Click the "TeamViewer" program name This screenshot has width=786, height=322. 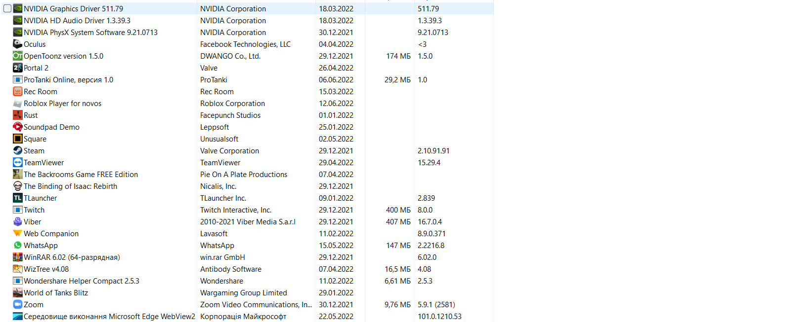pos(44,163)
